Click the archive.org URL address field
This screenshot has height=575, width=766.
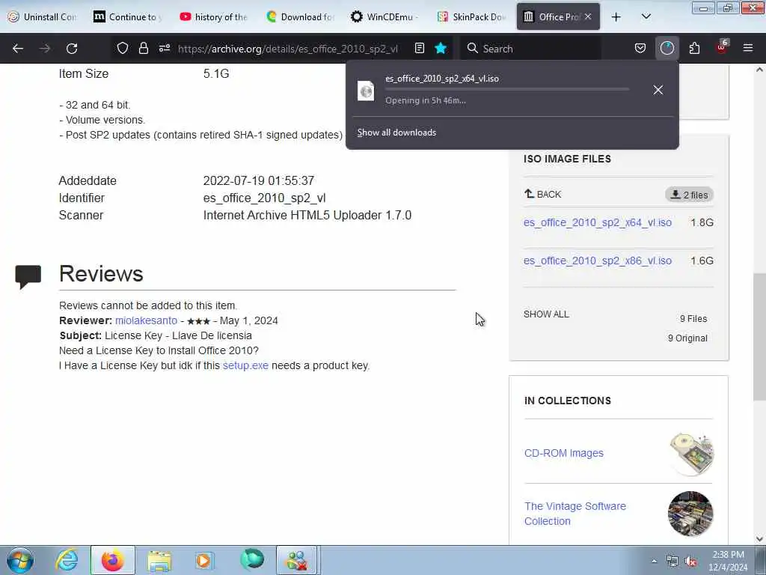pos(288,49)
